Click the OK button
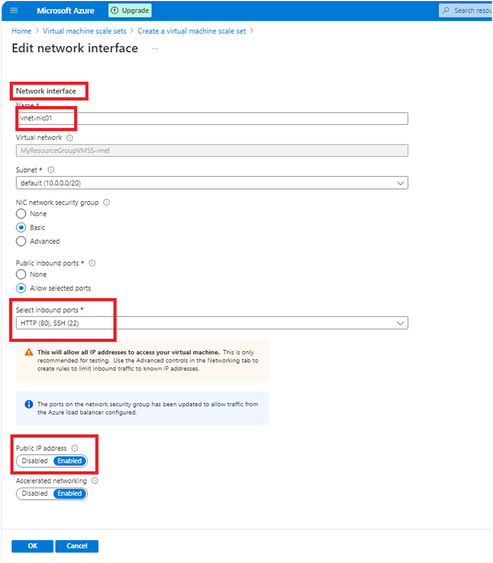The image size is (493, 563). (32, 546)
